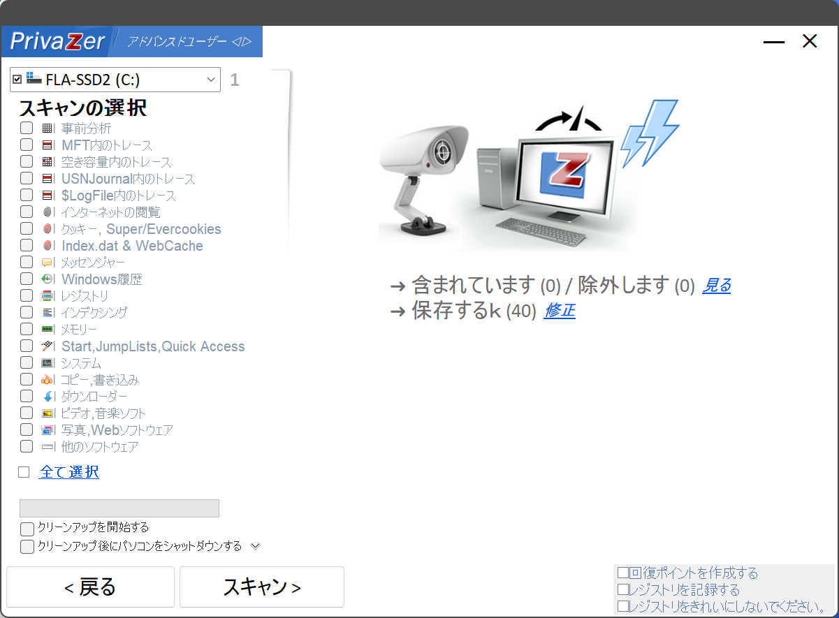Check the レジストリ scan option
The image size is (839, 618).
[27, 295]
